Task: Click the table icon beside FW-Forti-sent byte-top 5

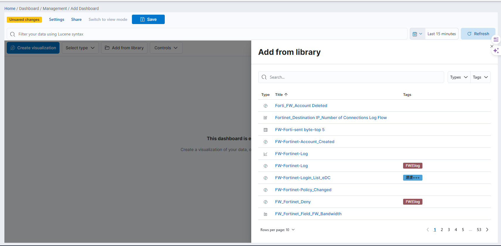Action: (266, 130)
